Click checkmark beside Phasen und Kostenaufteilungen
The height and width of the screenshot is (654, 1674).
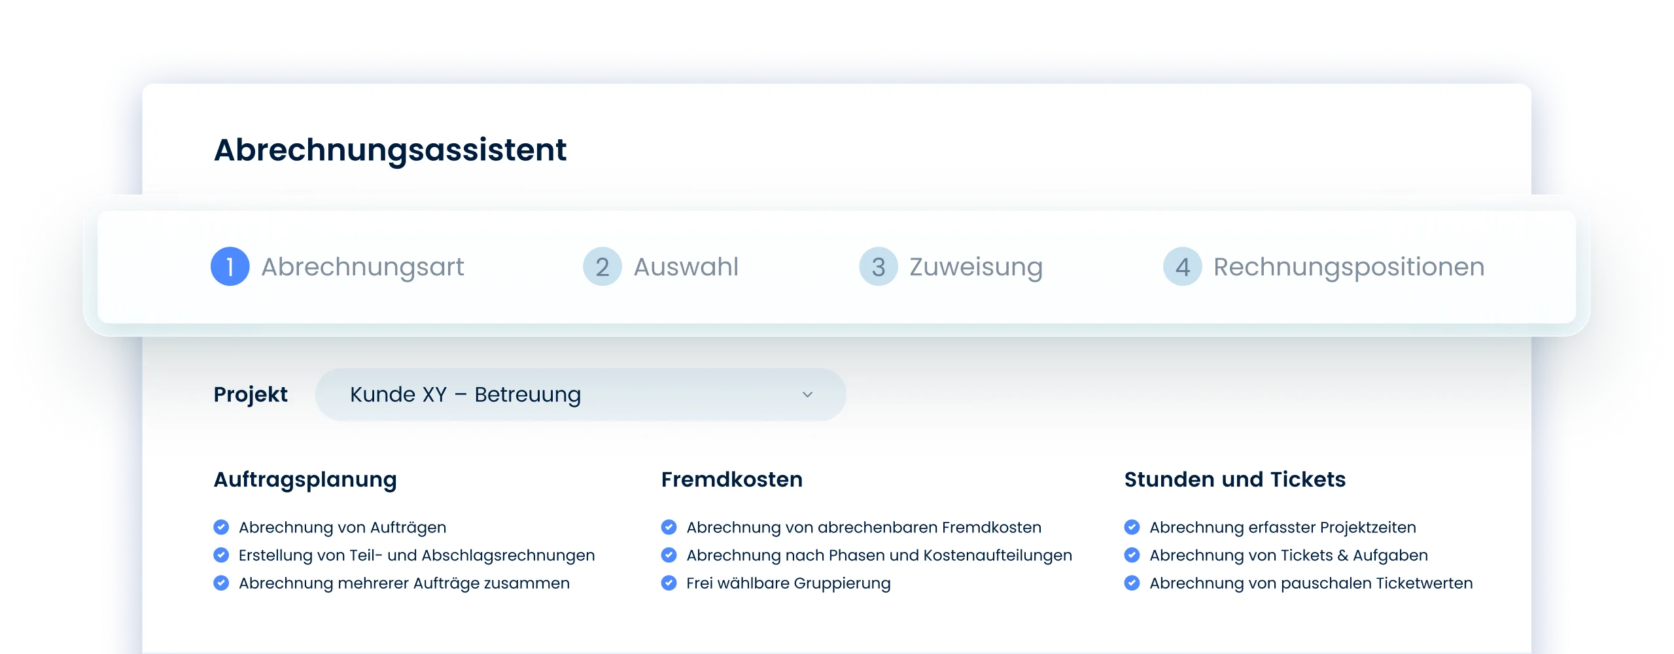(669, 555)
